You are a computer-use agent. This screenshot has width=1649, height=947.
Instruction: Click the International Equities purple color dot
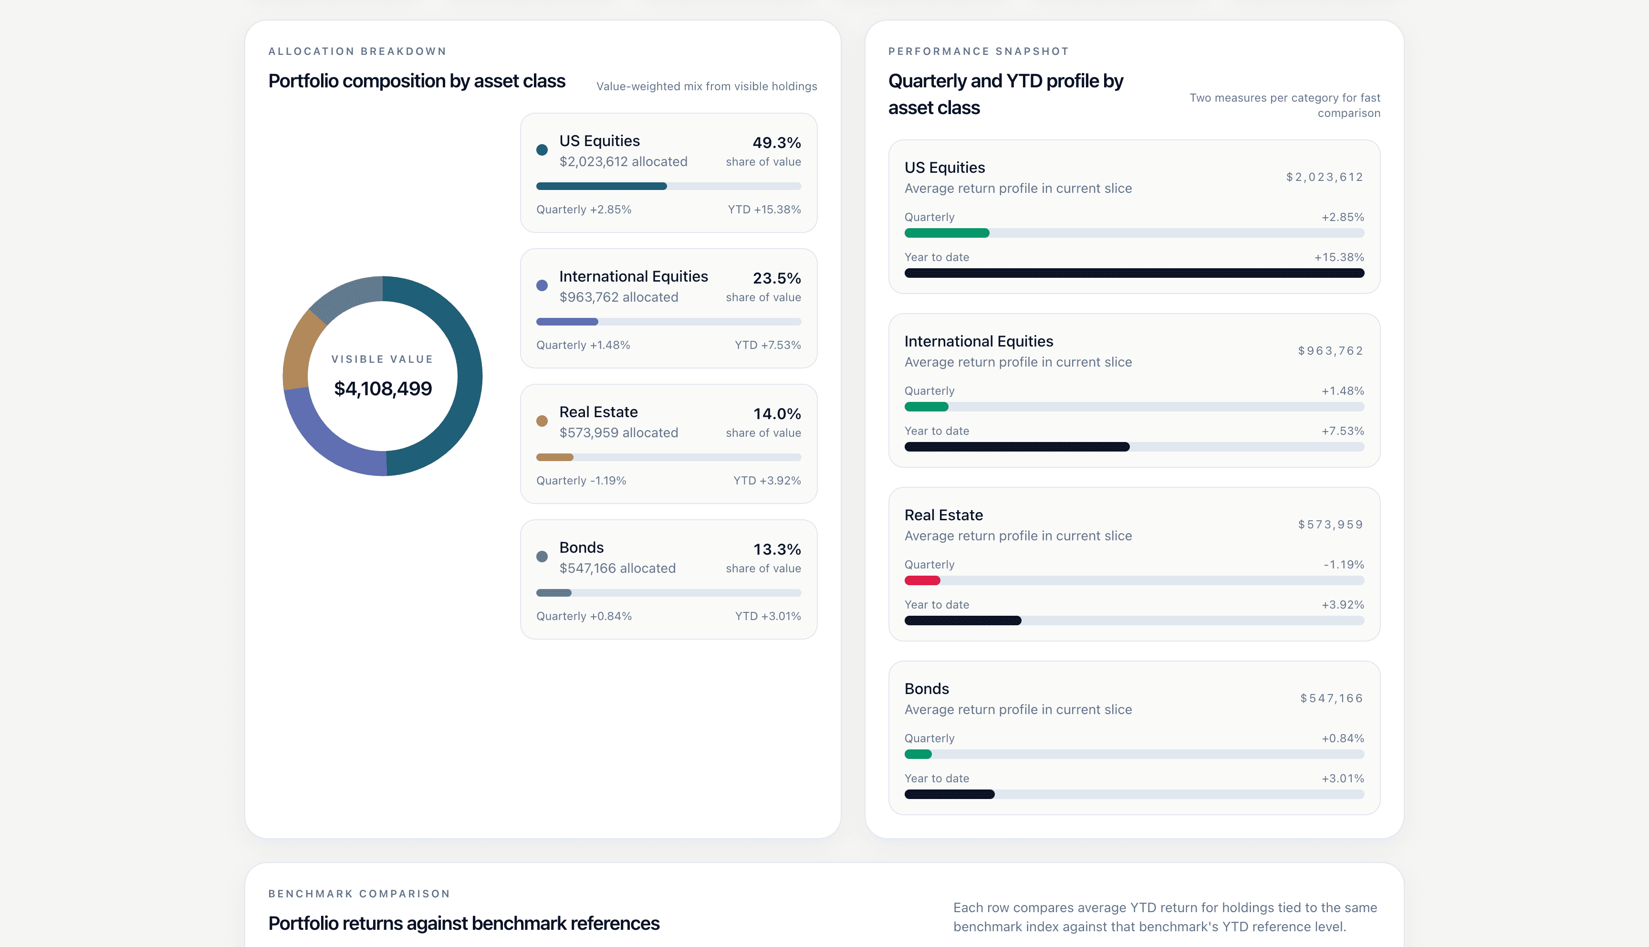click(542, 285)
